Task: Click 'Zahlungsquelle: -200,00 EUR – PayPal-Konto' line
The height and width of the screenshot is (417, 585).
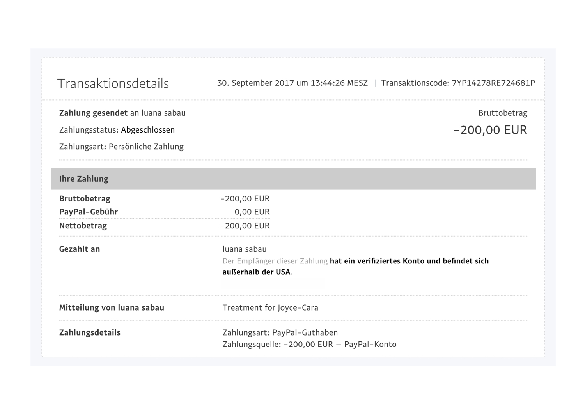Action: click(309, 344)
